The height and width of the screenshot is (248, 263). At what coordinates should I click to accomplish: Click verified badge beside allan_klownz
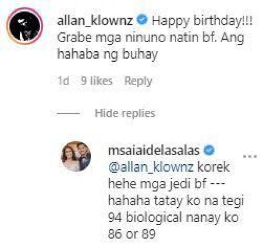142,20
